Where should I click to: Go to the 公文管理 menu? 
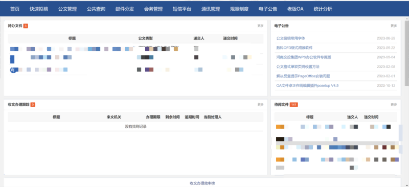[67, 9]
